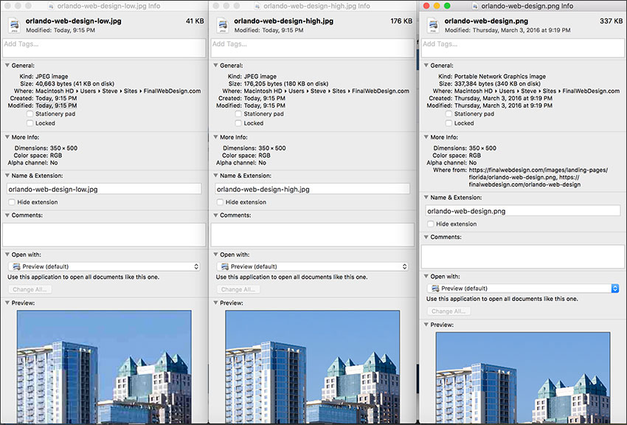The height and width of the screenshot is (425, 627).
Task: Collapse Comments section in the high.jpg window
Action: coord(215,215)
